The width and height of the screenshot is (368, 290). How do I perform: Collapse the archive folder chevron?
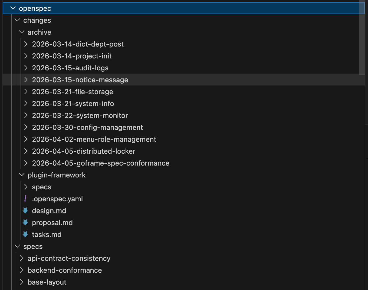pos(22,32)
